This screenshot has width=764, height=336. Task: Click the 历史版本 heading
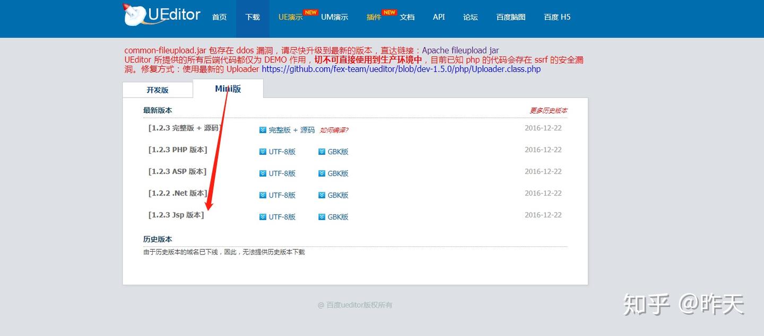point(158,239)
